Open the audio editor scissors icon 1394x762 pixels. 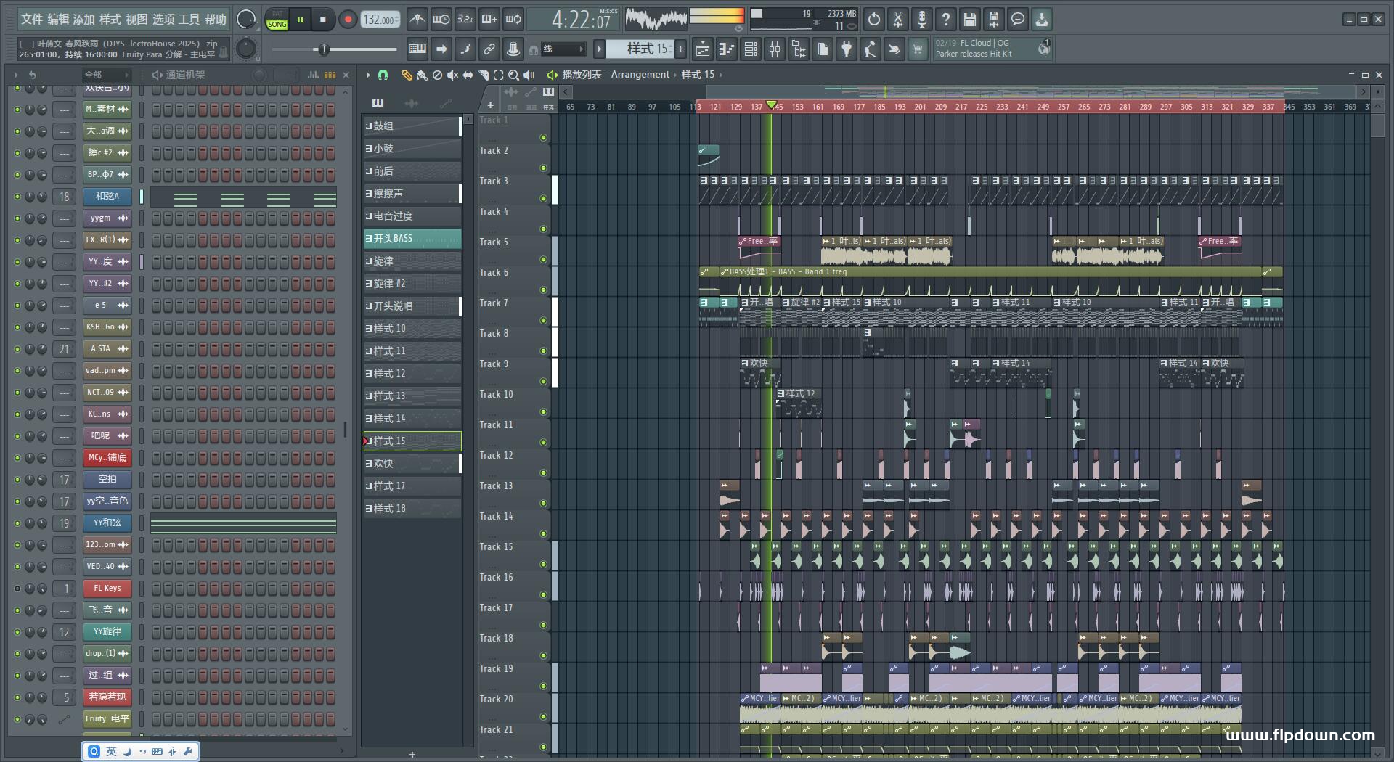click(x=898, y=20)
